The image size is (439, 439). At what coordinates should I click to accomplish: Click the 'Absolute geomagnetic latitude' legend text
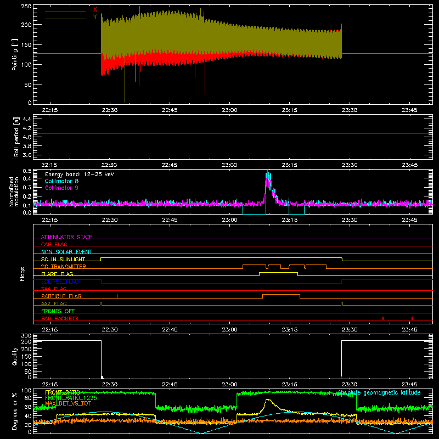point(379,392)
